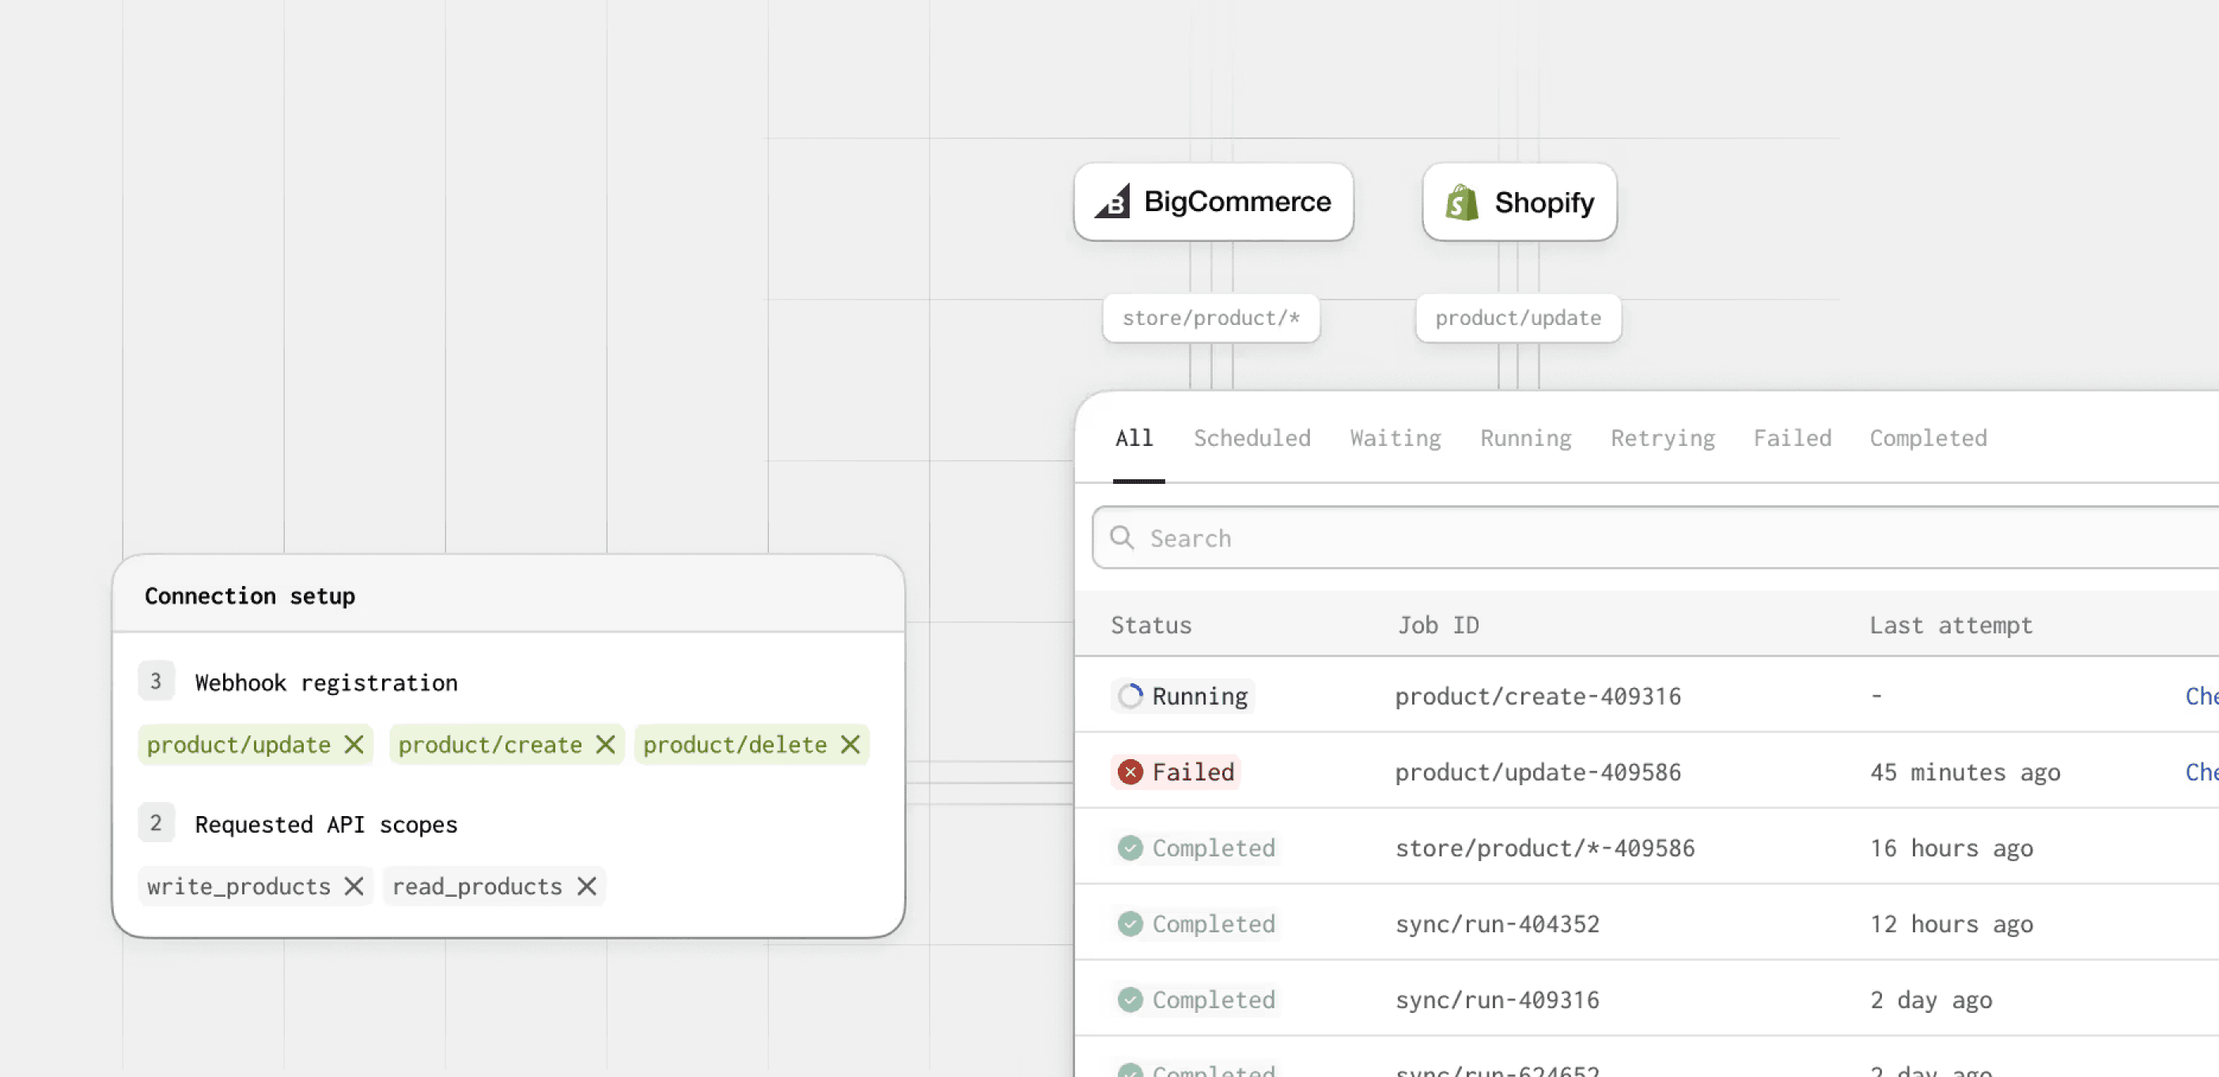Remove the product/create webhook tag

coord(605,744)
